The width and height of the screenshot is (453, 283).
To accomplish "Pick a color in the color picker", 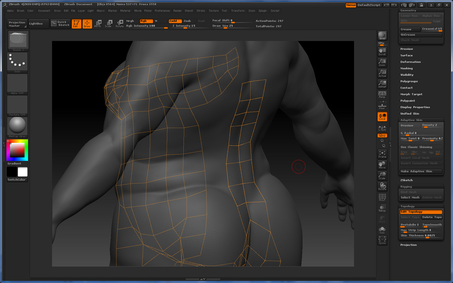I will (17, 150).
